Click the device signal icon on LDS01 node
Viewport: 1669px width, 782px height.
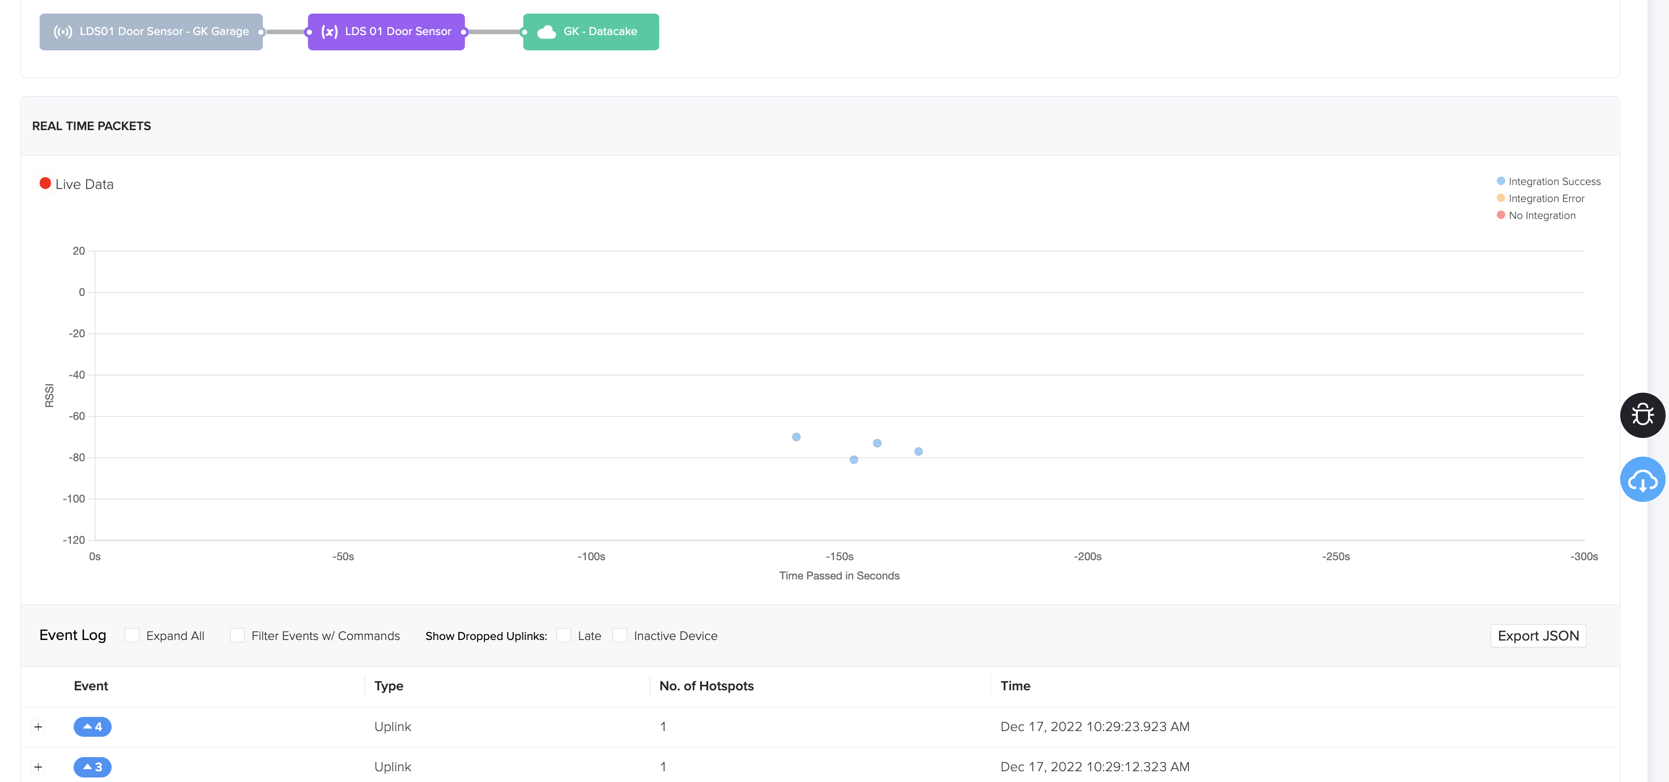click(x=63, y=32)
